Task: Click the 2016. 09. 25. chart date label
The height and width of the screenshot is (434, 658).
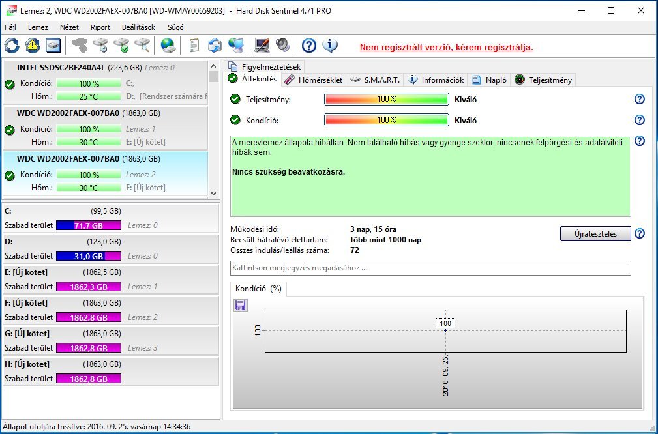Action: pyautogui.click(x=445, y=376)
